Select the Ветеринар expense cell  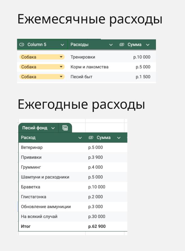(x=32, y=147)
